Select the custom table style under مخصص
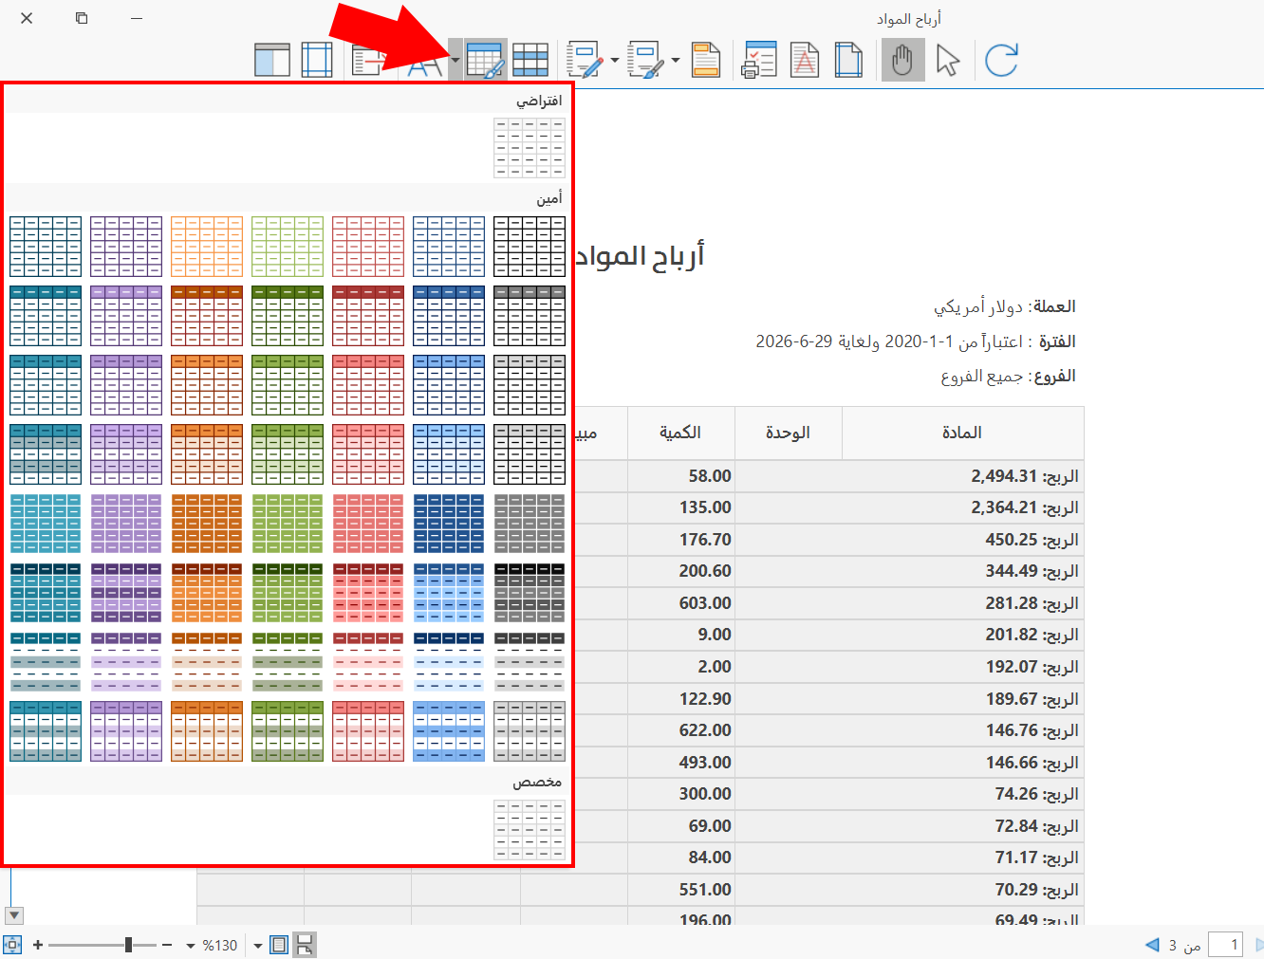1264x959 pixels. (530, 830)
